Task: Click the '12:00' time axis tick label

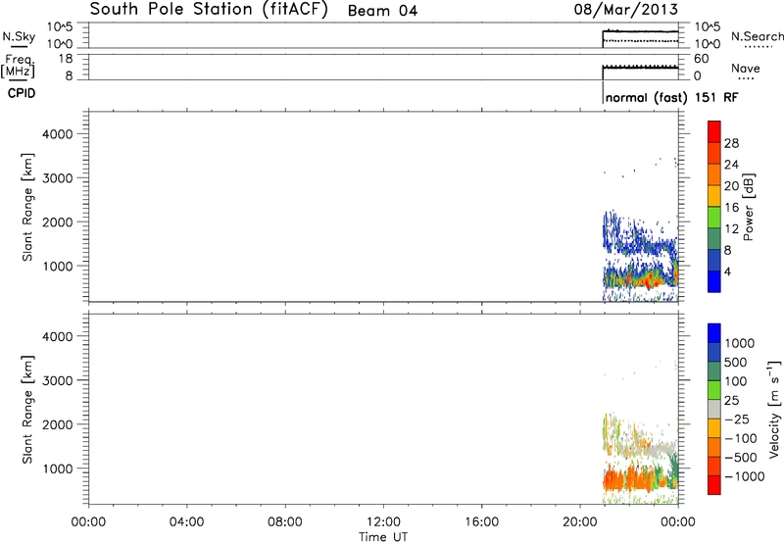Action: [383, 522]
